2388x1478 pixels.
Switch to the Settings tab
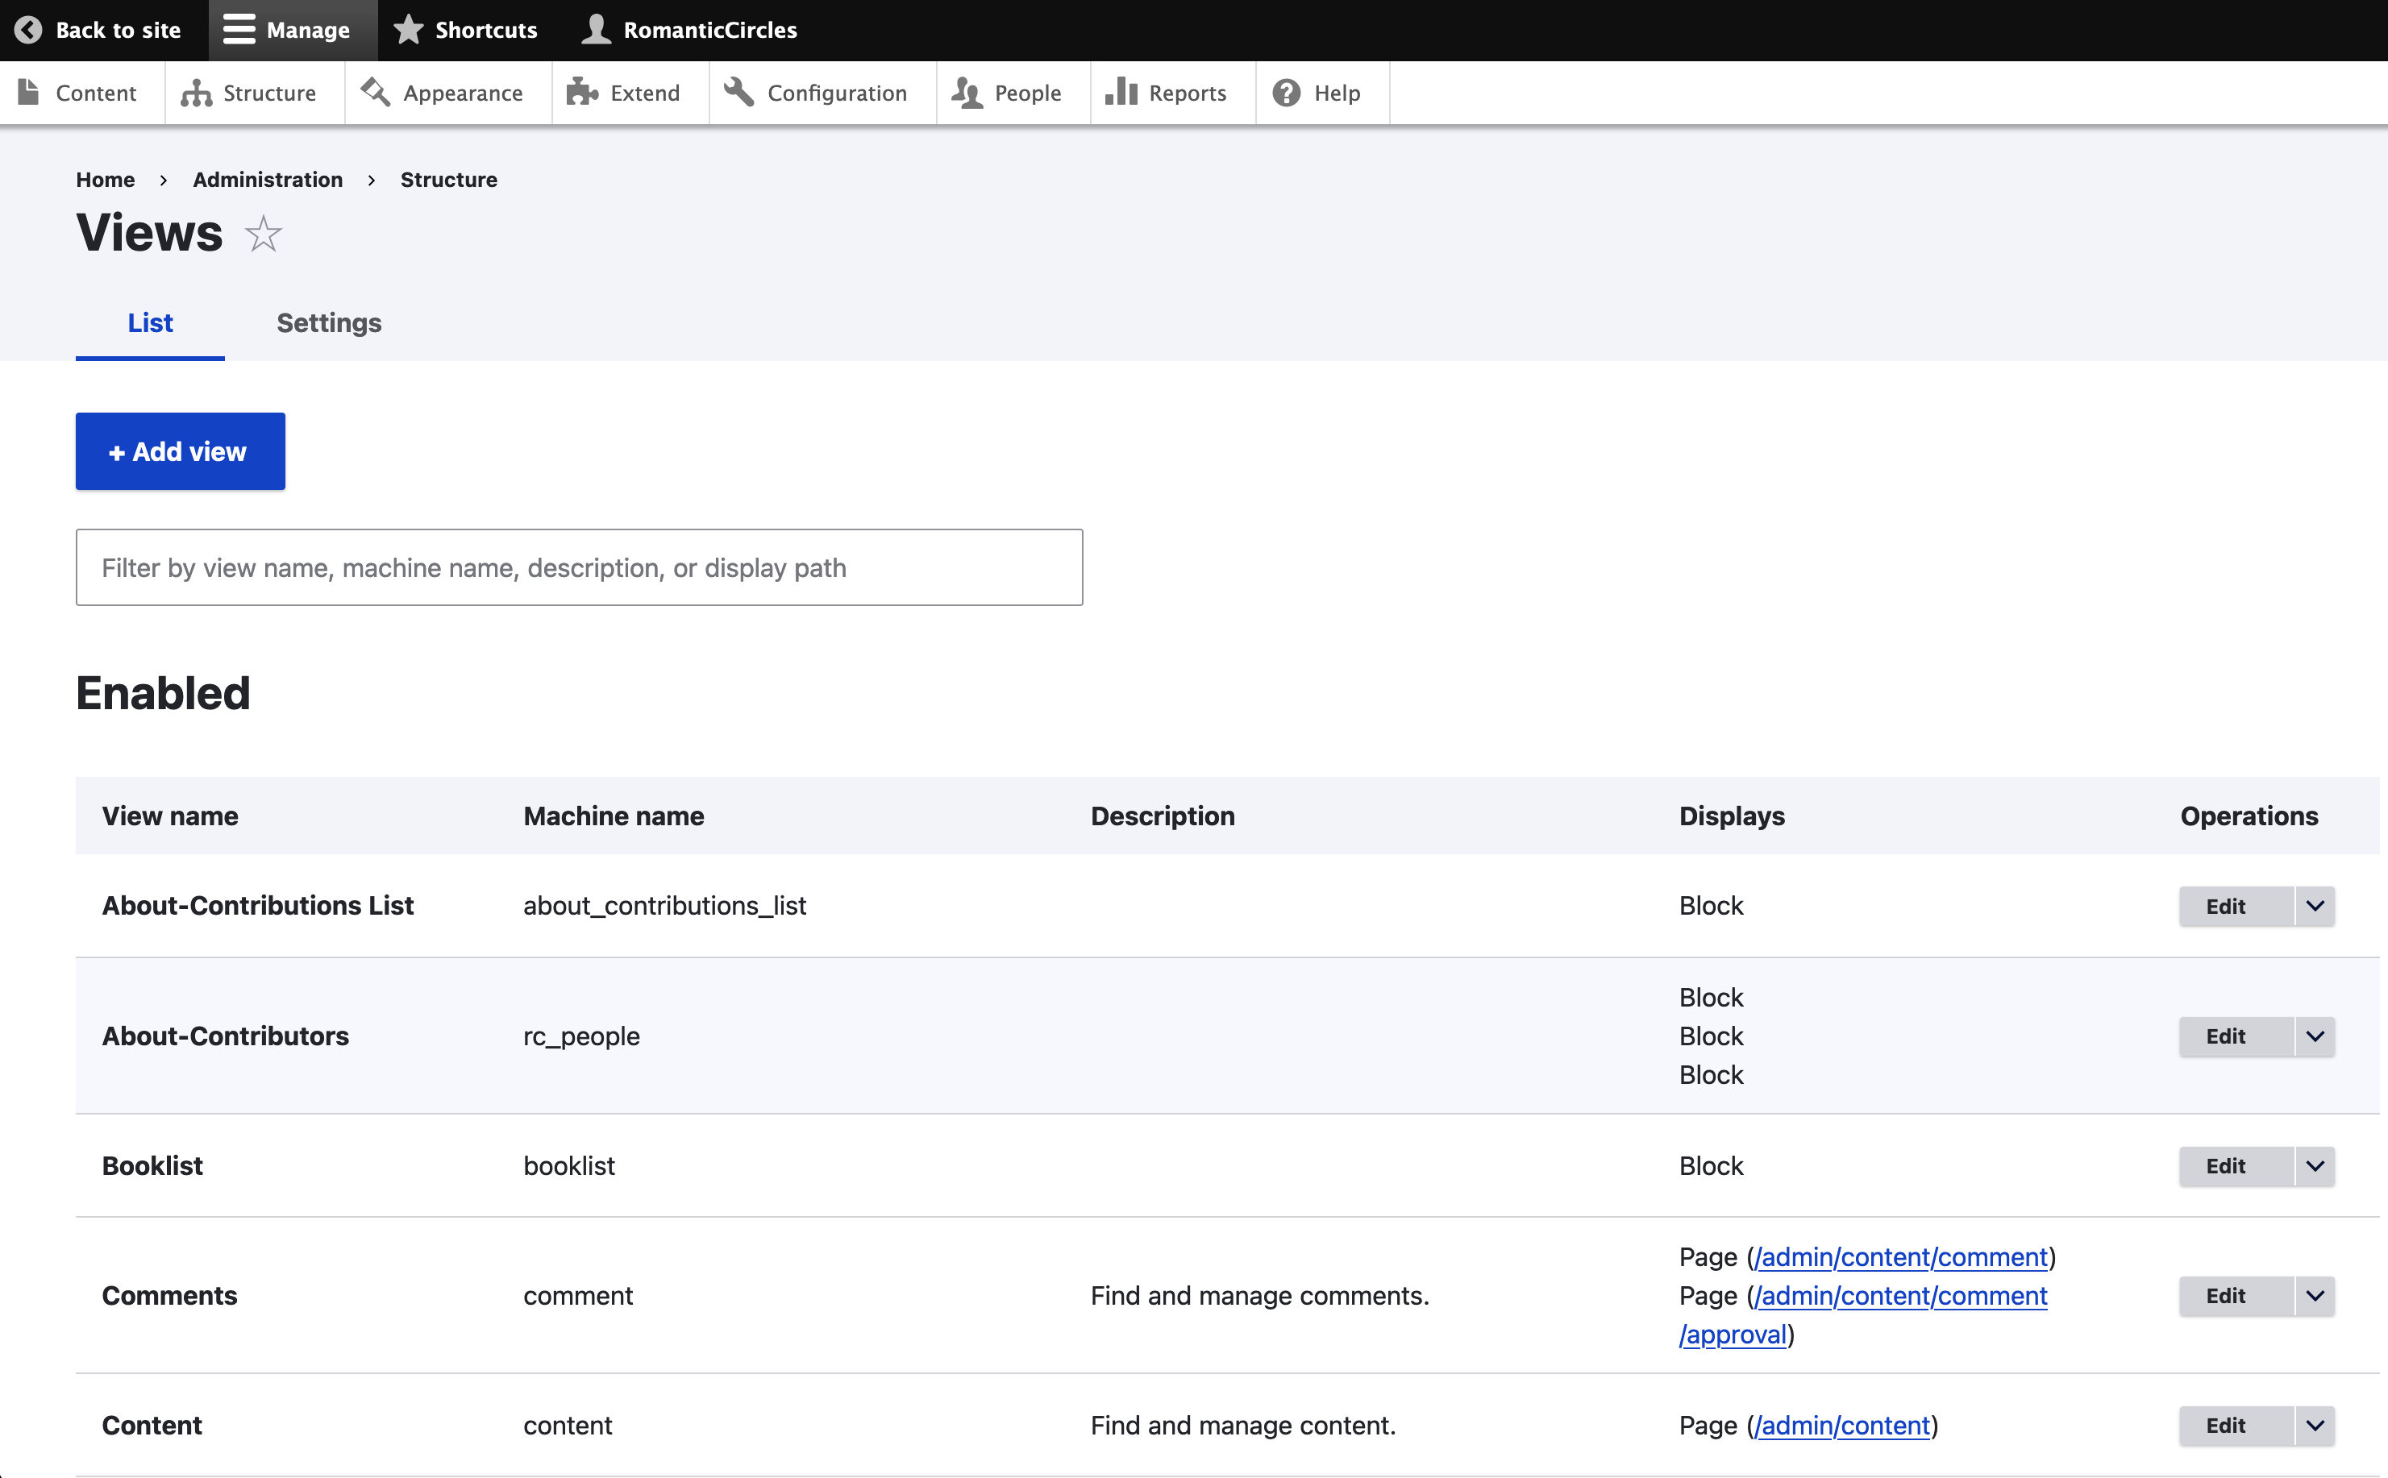click(329, 322)
